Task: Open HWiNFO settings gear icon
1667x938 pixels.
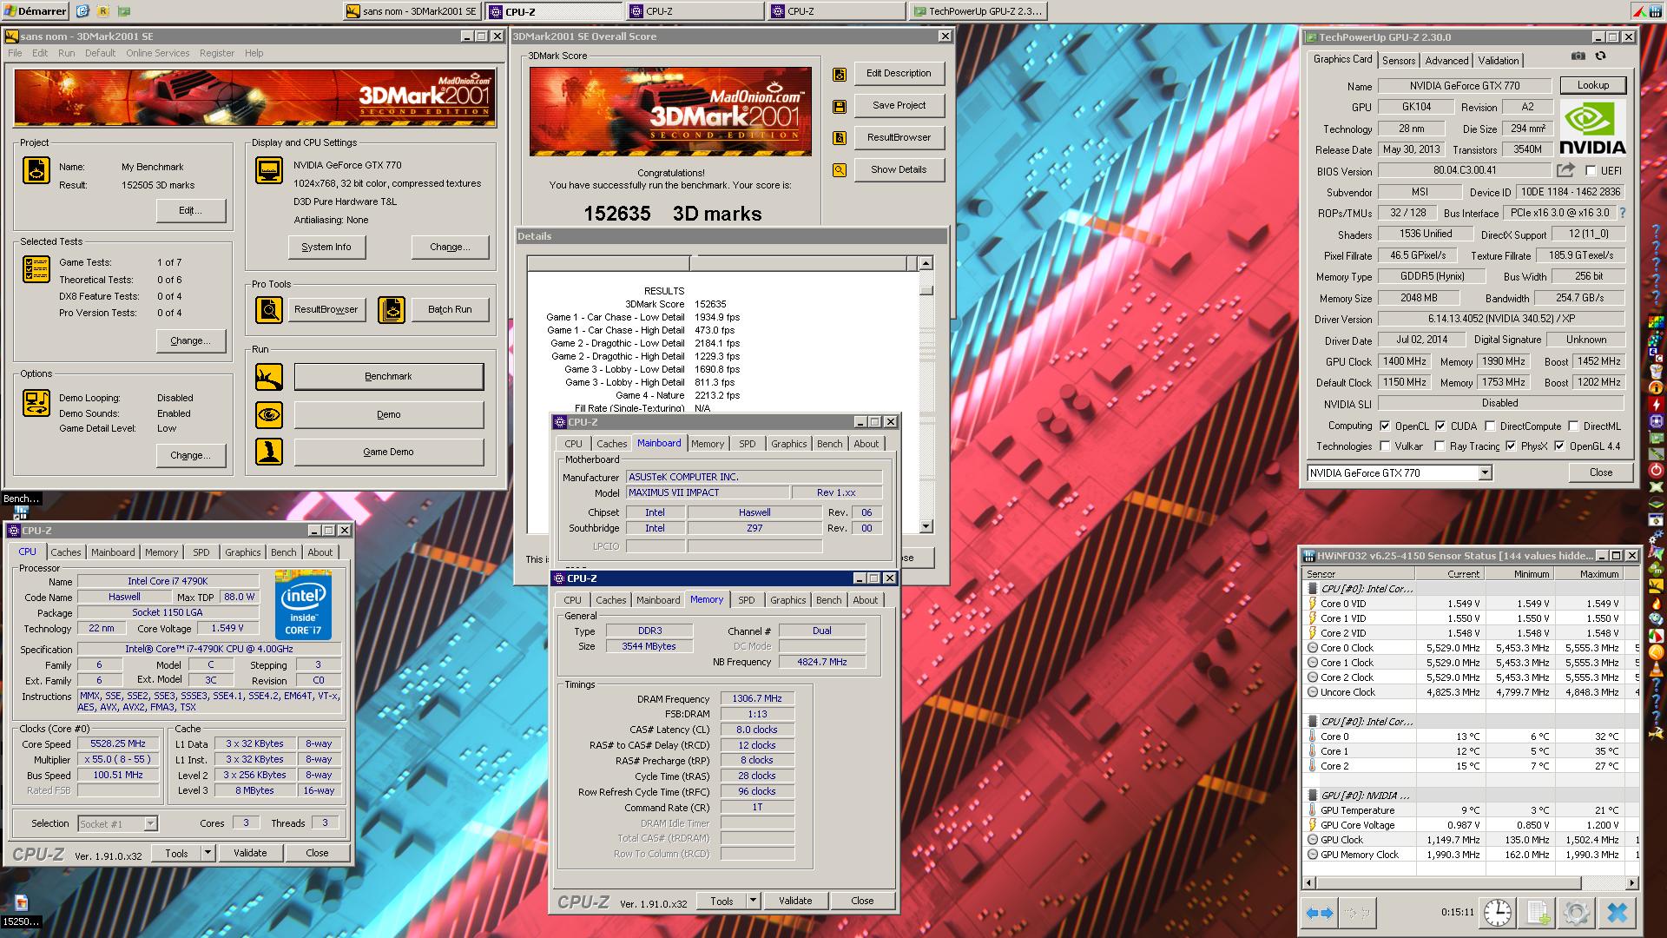Action: pos(1577,913)
